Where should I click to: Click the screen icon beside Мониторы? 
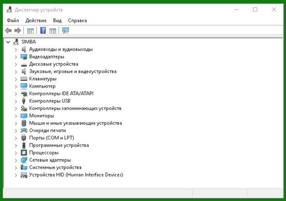click(x=24, y=116)
